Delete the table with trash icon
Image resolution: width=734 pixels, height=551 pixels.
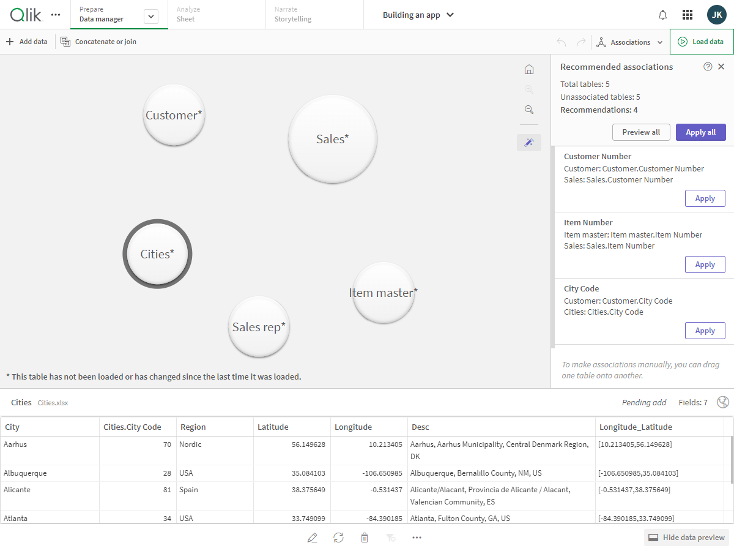click(365, 538)
